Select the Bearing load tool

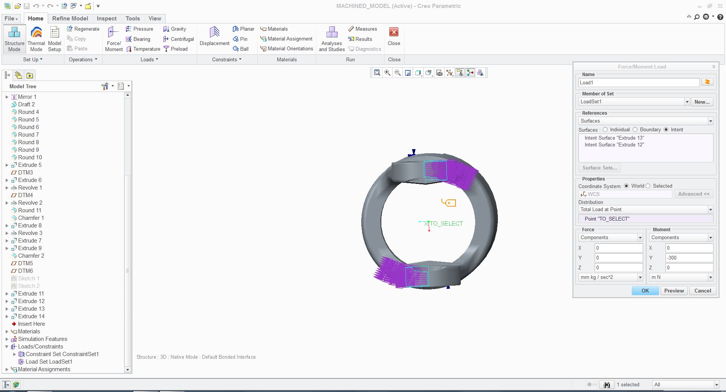pyautogui.click(x=138, y=39)
